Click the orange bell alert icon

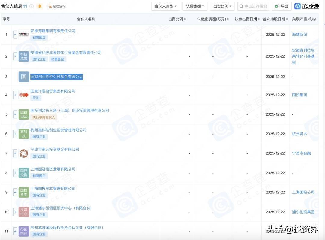click(x=40, y=6)
